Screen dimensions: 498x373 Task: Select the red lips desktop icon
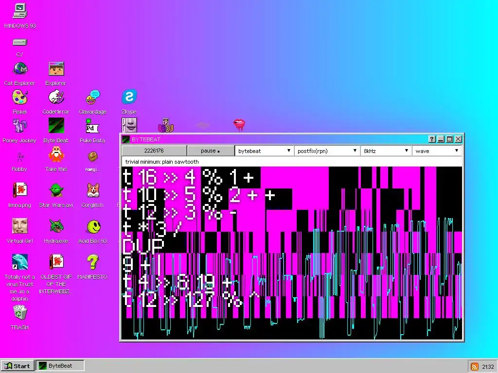tap(239, 125)
